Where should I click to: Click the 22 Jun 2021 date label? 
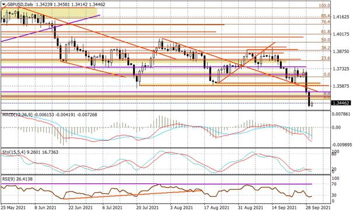(x=81, y=207)
